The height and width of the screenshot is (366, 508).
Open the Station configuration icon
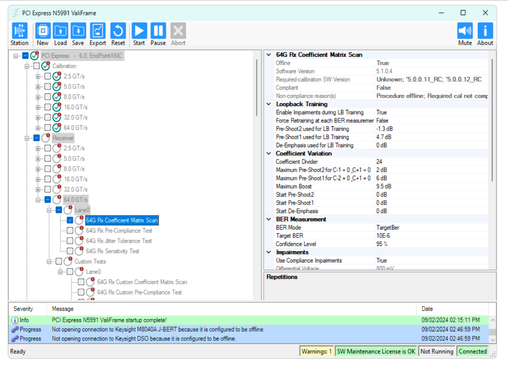click(20, 31)
